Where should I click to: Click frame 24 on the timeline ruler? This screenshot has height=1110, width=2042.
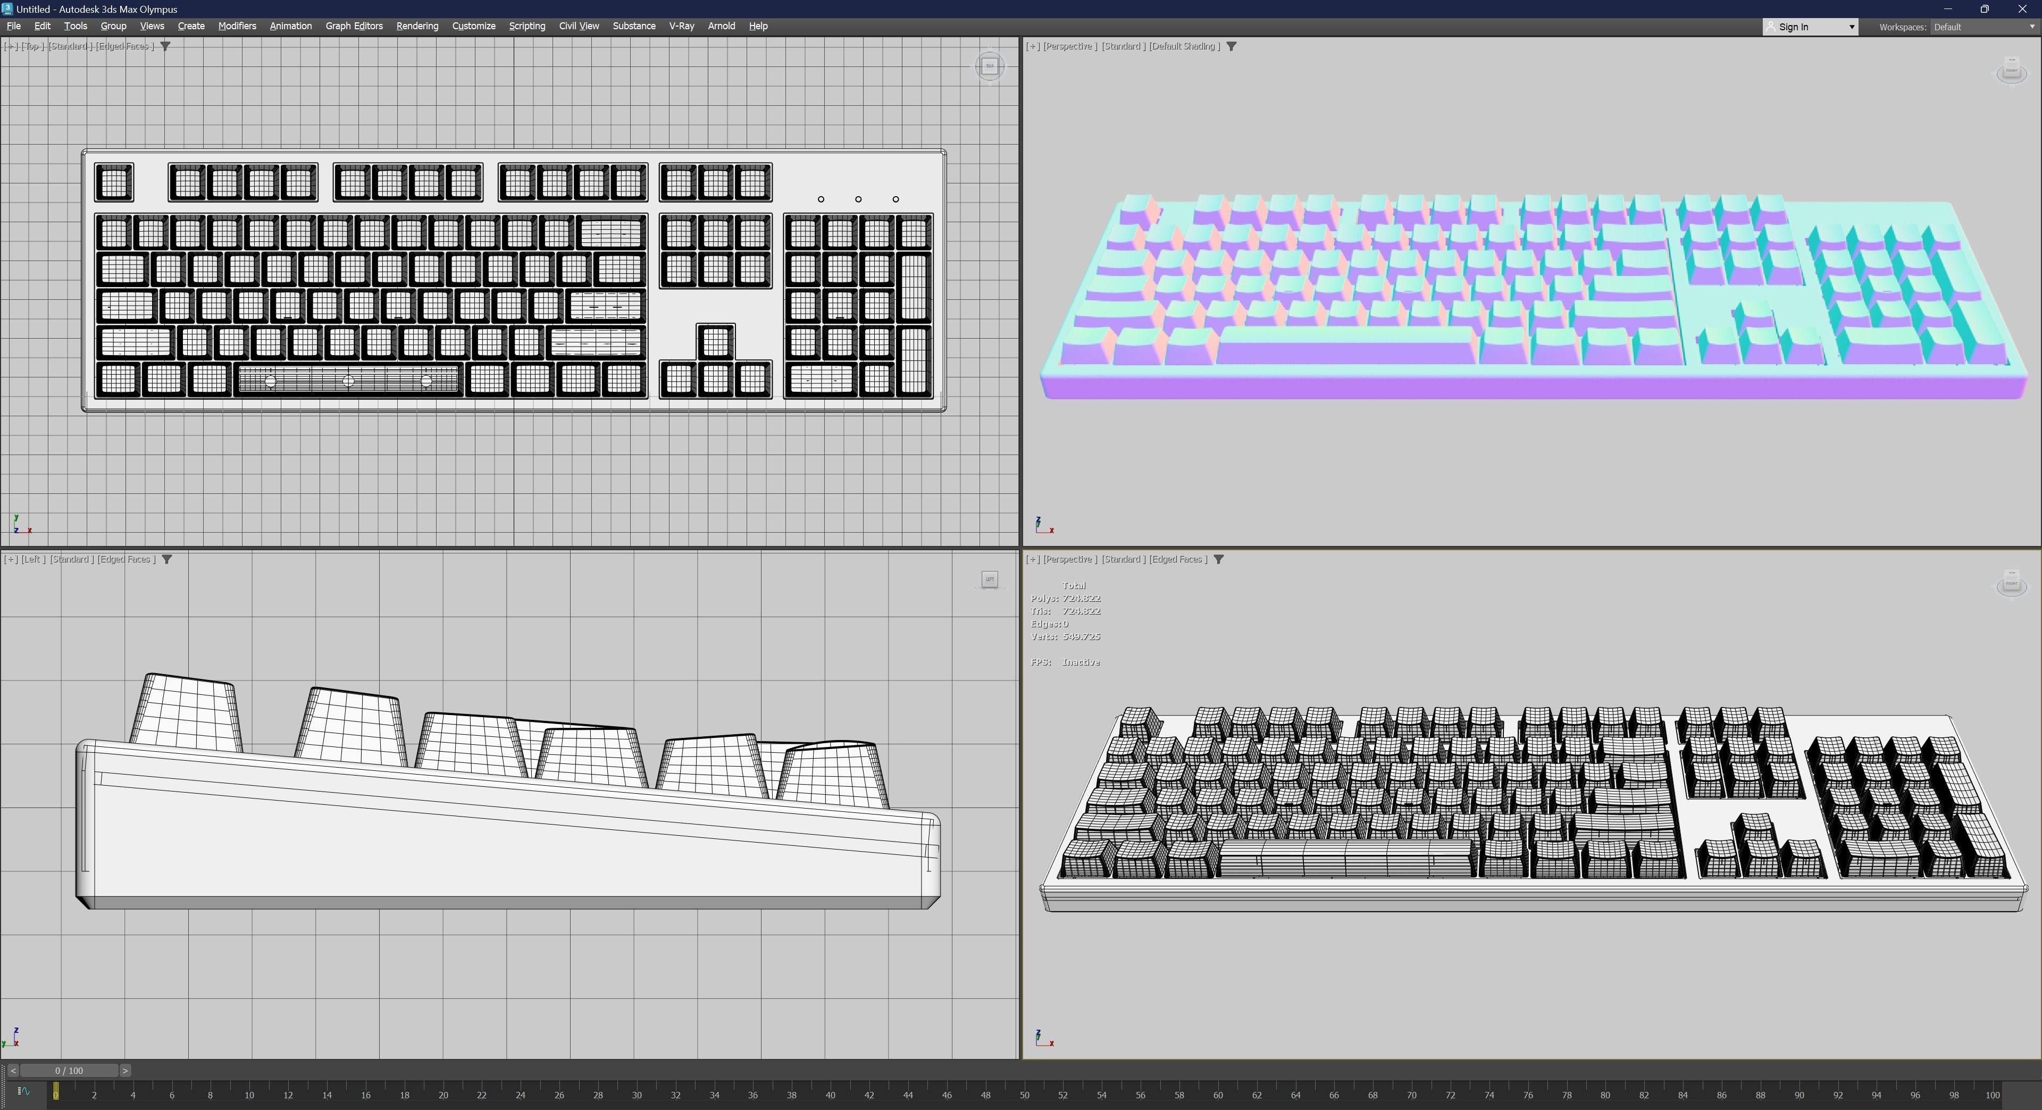(520, 1095)
